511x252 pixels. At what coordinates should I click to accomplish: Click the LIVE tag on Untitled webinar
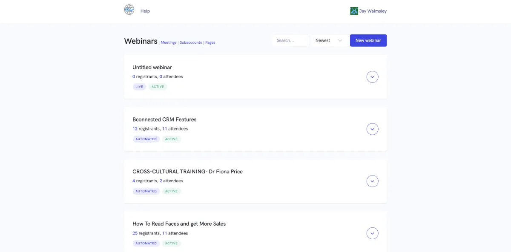point(139,87)
